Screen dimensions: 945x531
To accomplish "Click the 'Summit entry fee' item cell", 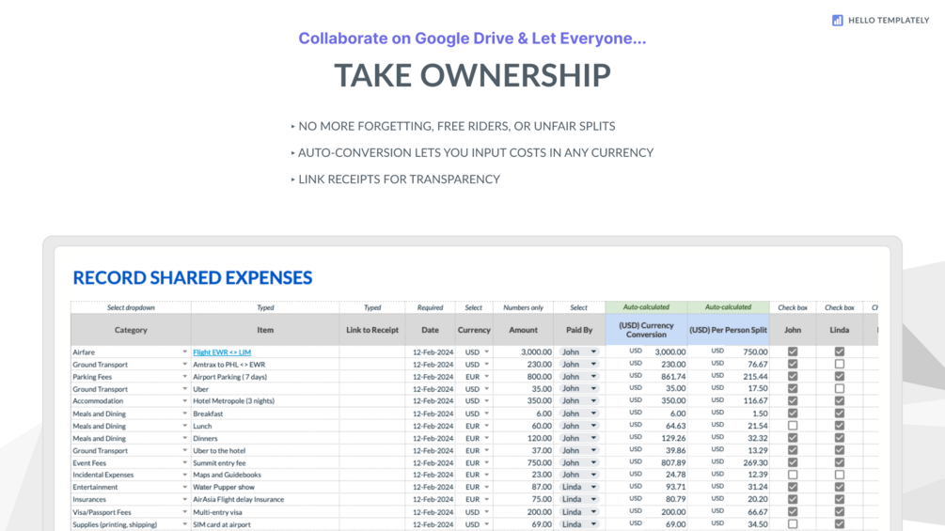I will coord(265,463).
